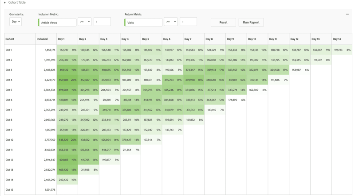Collapse the Cohort Table panel with minus icon
Image resolution: width=355 pixels, height=196 pixels.
347,14
